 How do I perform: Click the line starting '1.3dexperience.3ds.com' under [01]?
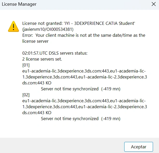pos(85,77)
